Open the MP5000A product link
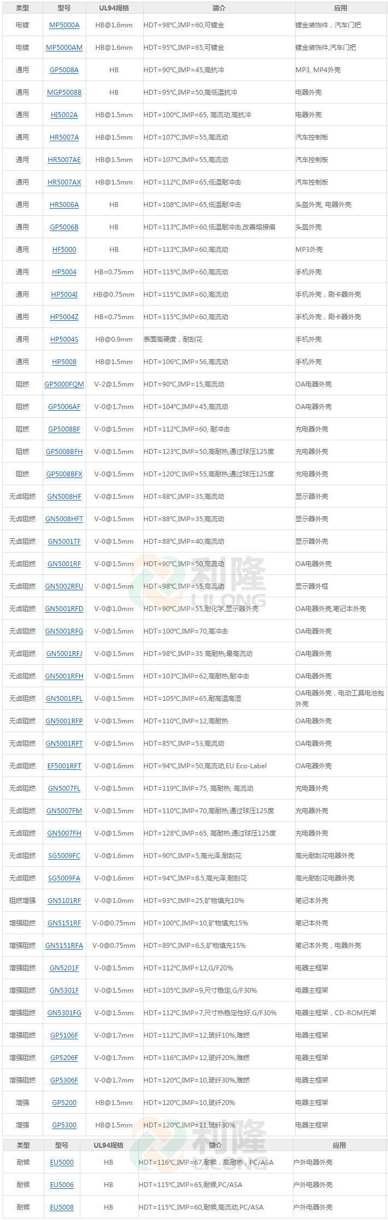 pos(64,25)
